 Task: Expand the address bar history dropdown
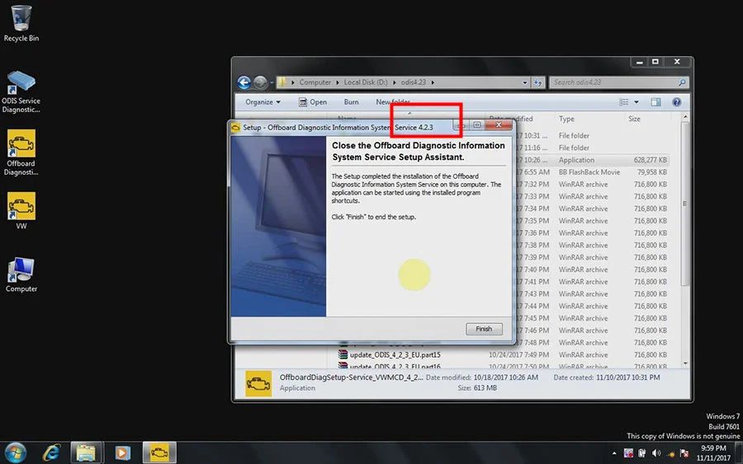(524, 82)
